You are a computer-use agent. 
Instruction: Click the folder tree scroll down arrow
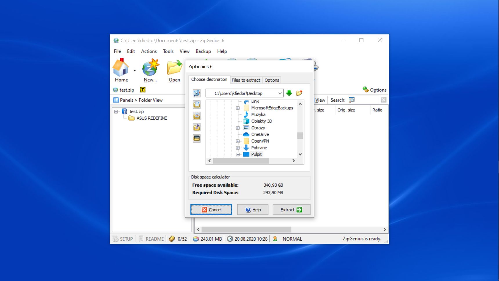(x=300, y=154)
